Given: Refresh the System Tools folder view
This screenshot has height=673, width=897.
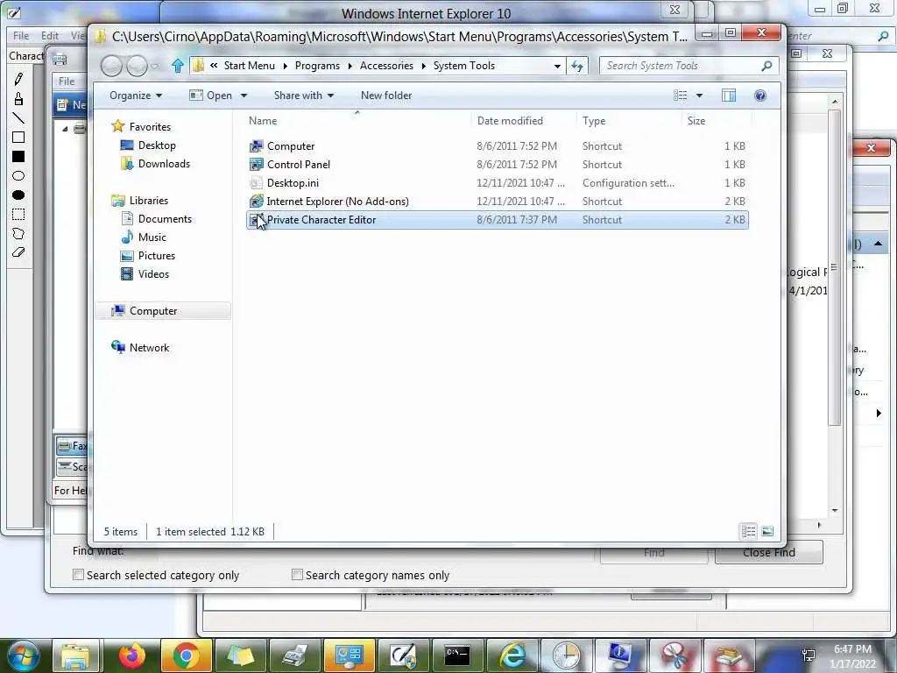Looking at the screenshot, I should [x=577, y=66].
